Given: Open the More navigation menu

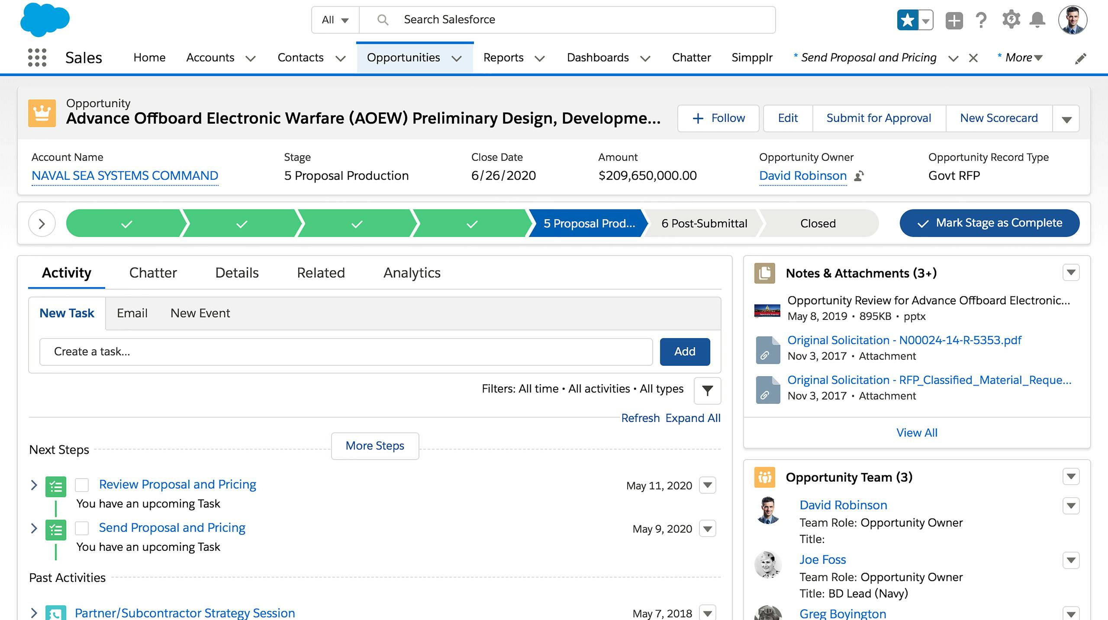Looking at the screenshot, I should coord(1020,58).
